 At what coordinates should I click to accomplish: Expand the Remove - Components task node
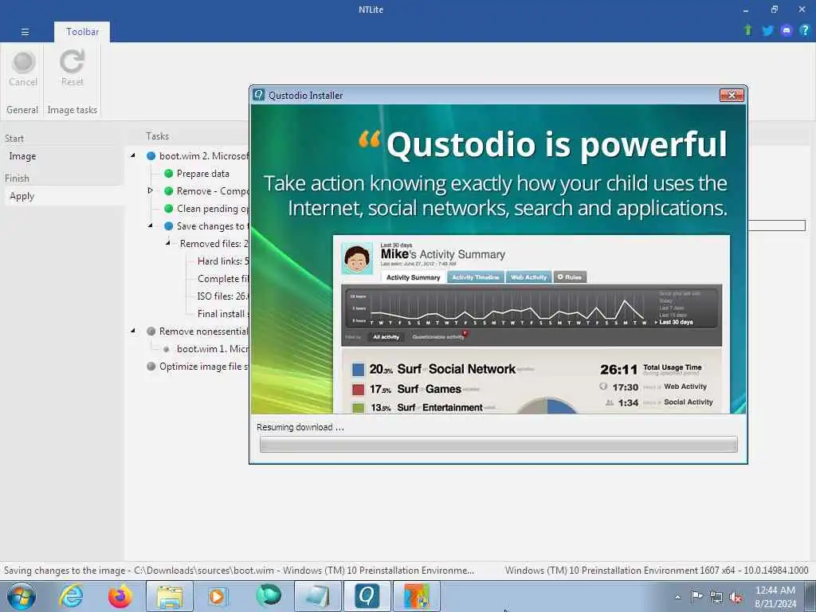pyautogui.click(x=150, y=190)
